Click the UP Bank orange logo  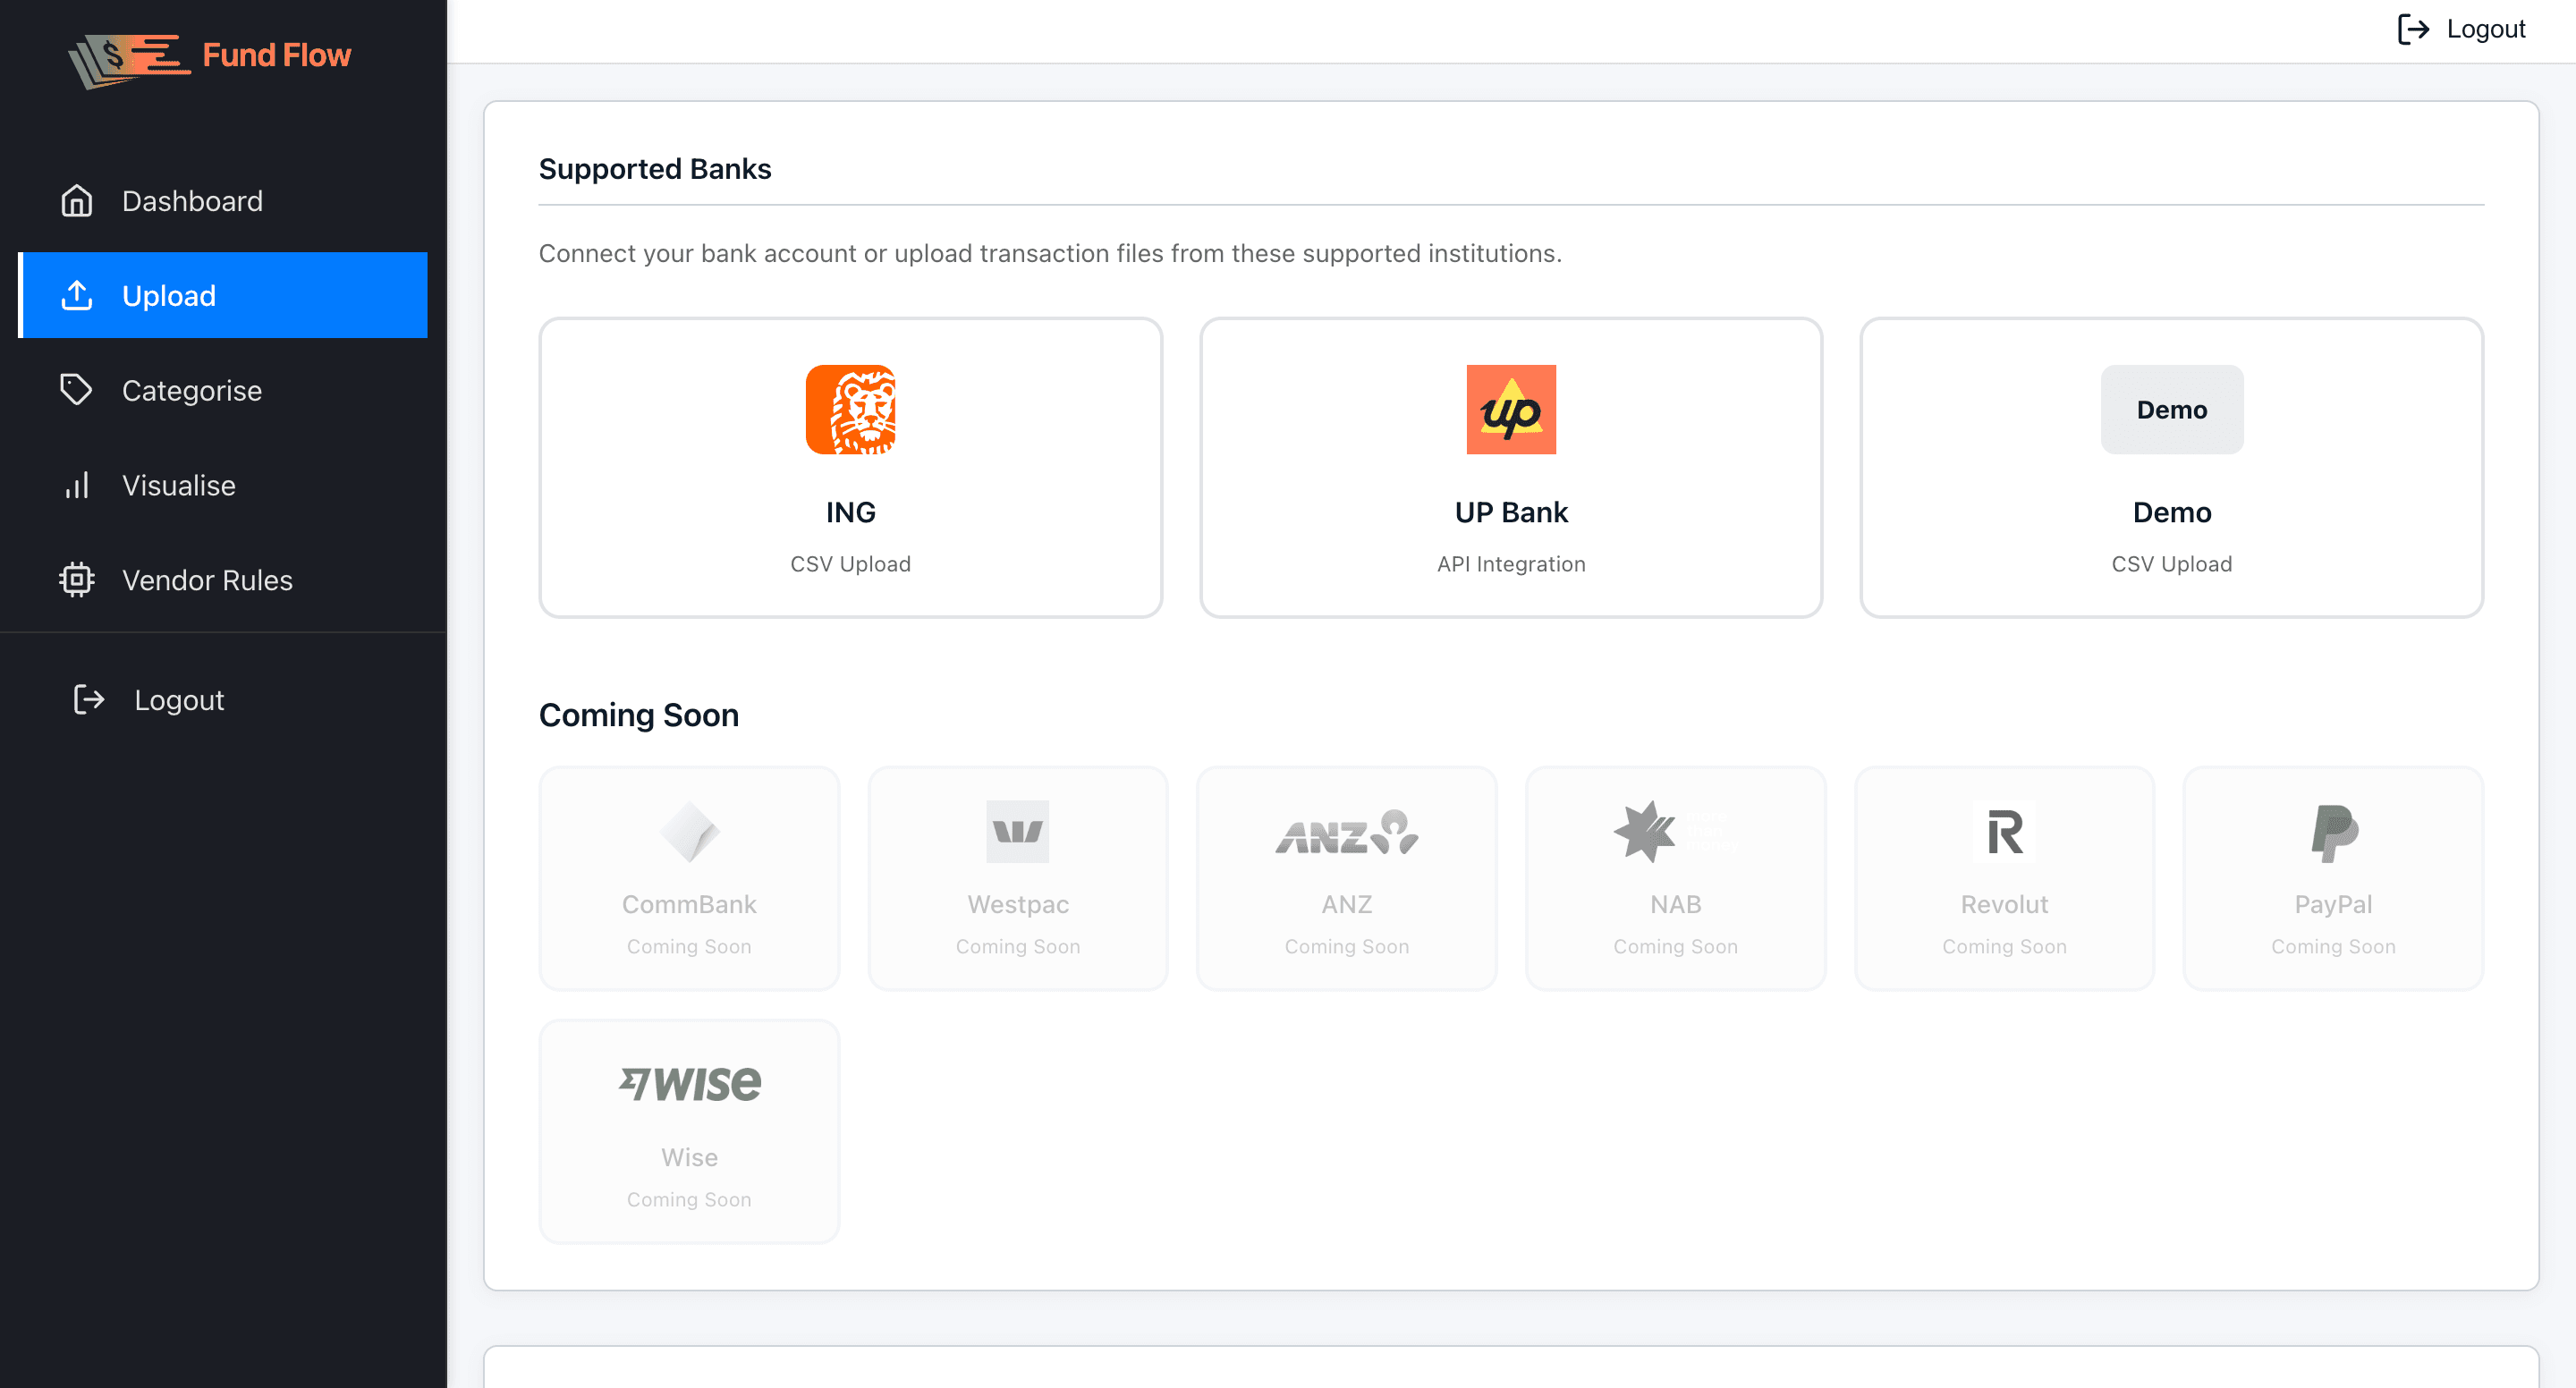point(1511,410)
